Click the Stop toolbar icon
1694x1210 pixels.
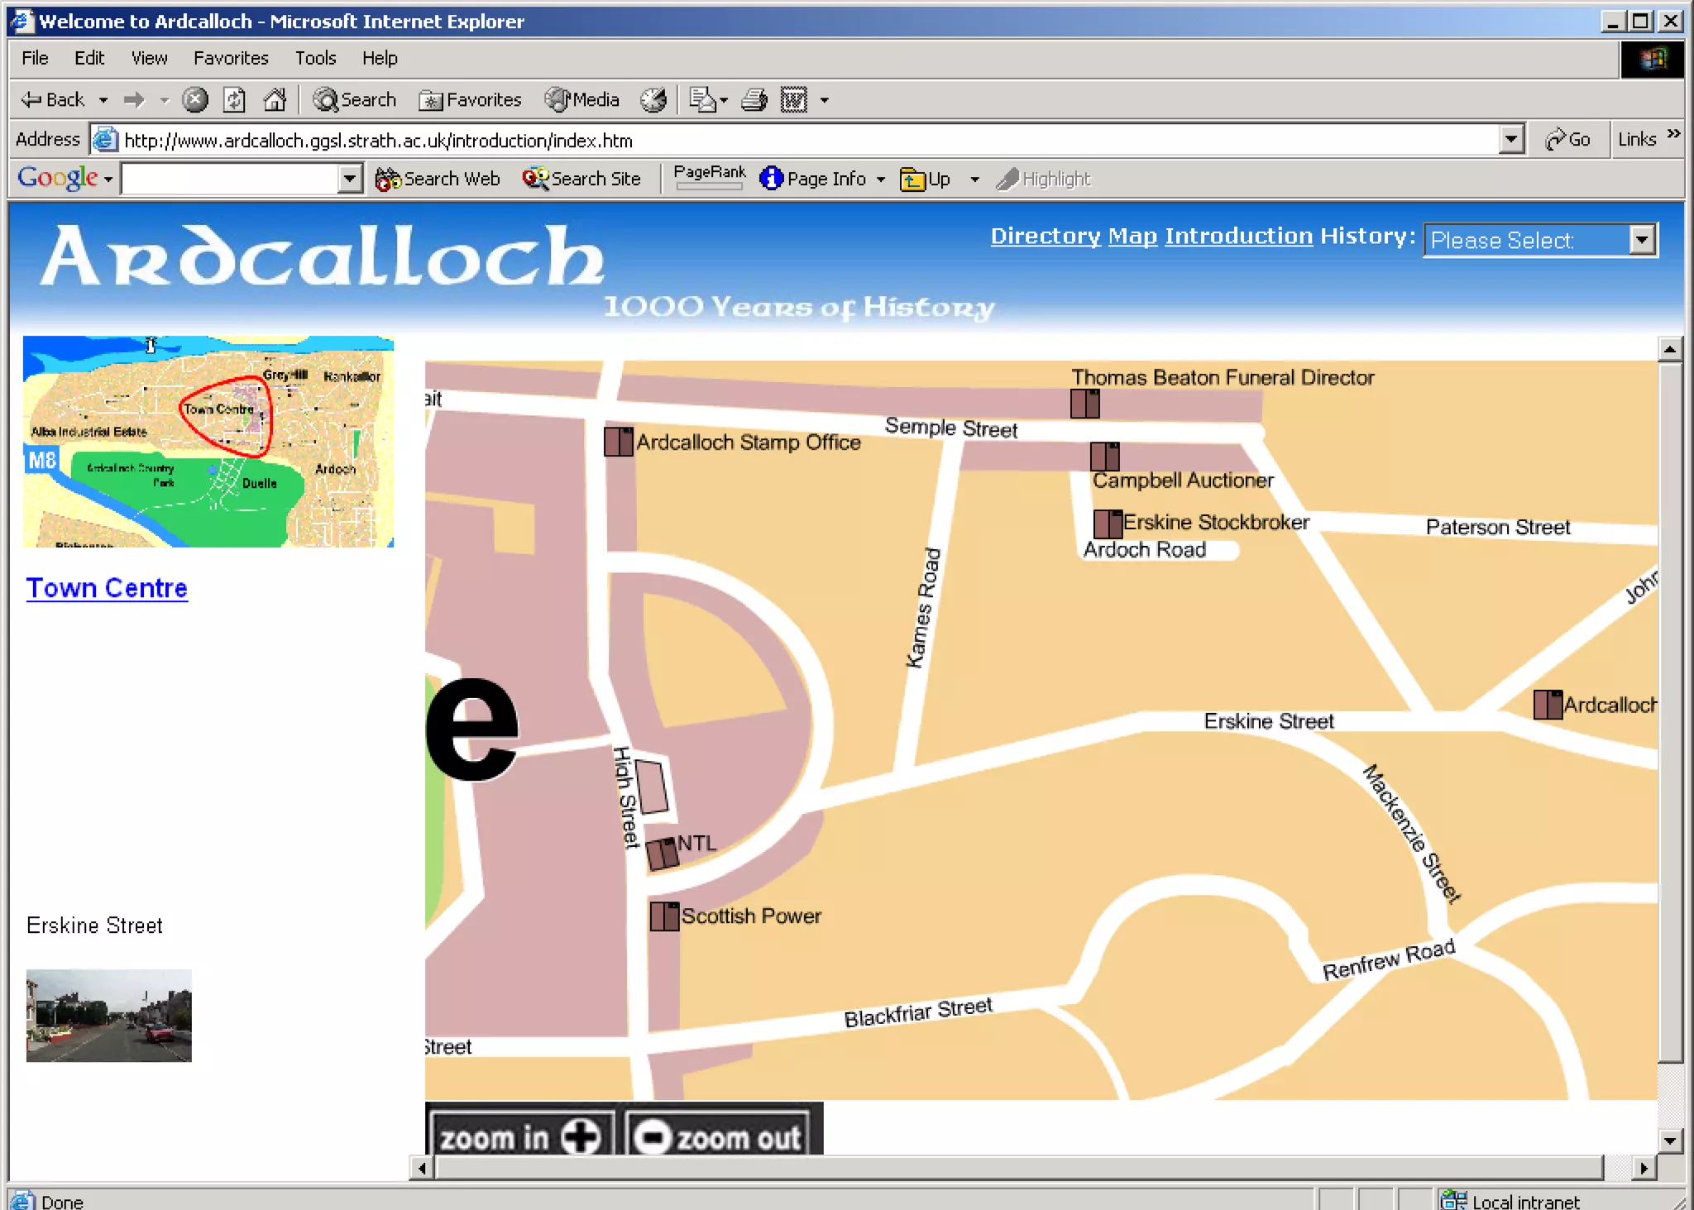tap(195, 100)
